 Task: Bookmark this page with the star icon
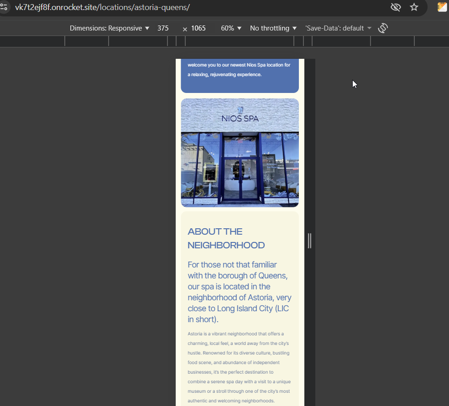pos(414,7)
